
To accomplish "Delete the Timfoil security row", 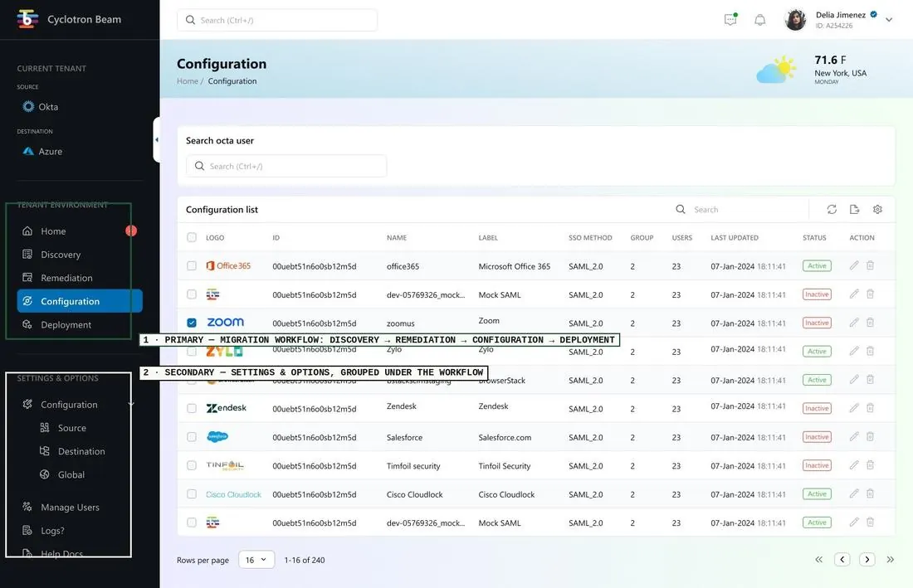I will 870,465.
